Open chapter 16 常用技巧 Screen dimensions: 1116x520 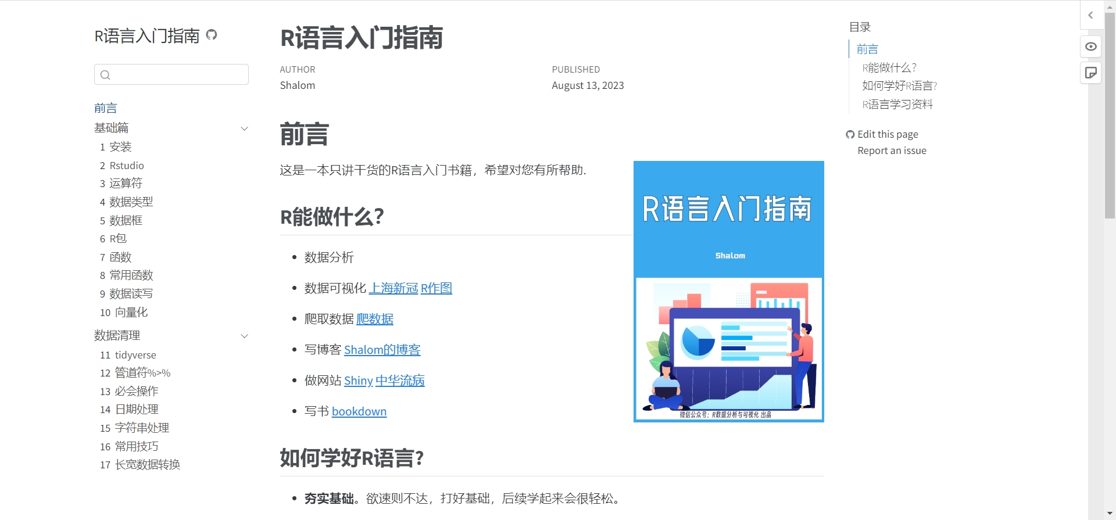coord(129,447)
